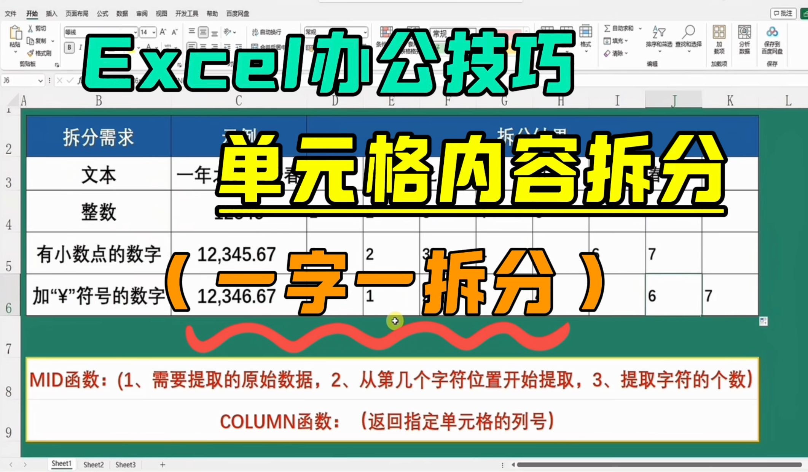Open the Help (帮助) tab
808x472 pixels.
click(212, 14)
